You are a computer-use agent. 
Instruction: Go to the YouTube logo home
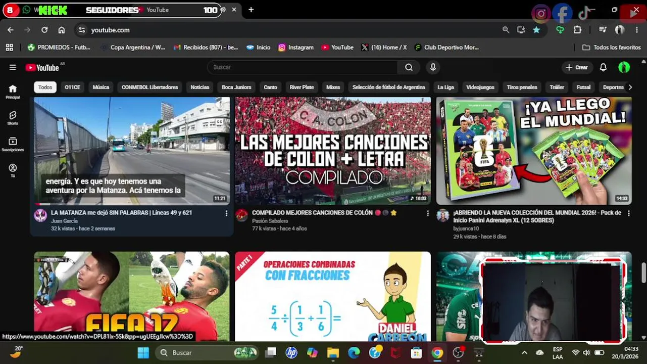pos(42,67)
